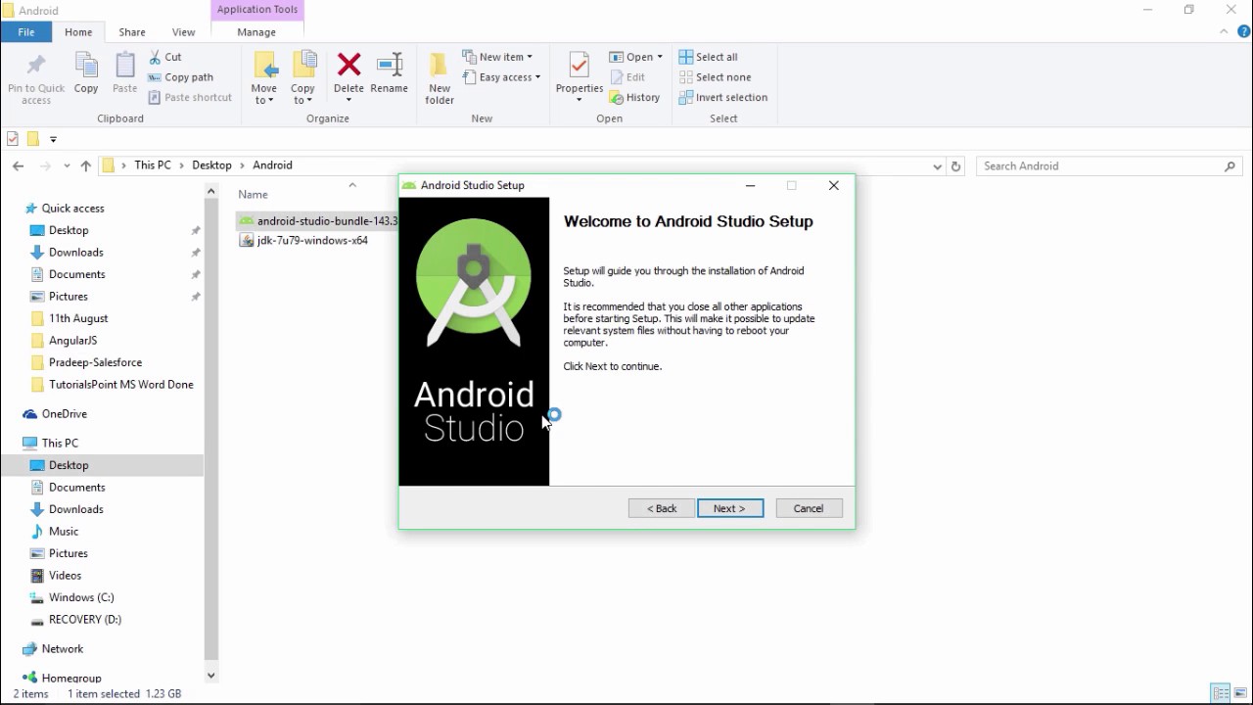1253x705 pixels.
Task: Click the Paste icon in the ribbon
Action: (124, 67)
